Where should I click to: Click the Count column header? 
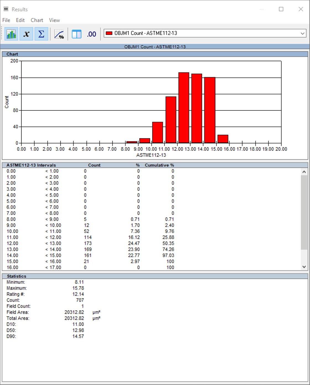pos(94,165)
